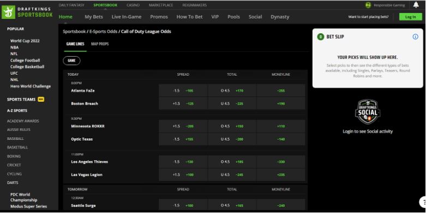Go to the Home navigation item
426x213 pixels.
point(66,17)
